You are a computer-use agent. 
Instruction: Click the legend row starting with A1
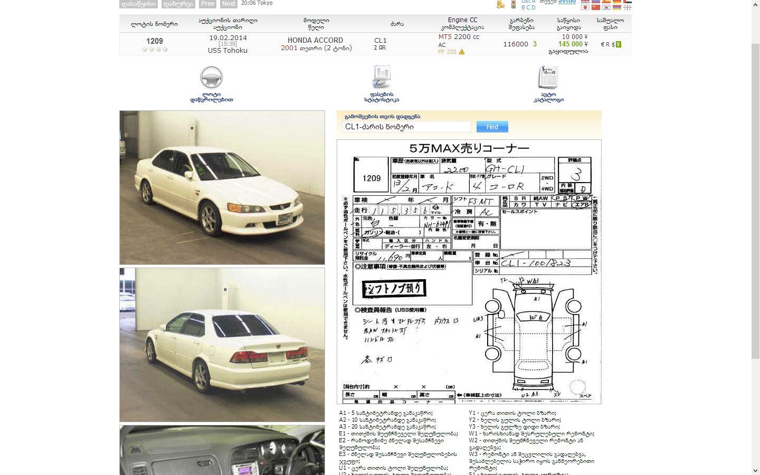point(386,413)
